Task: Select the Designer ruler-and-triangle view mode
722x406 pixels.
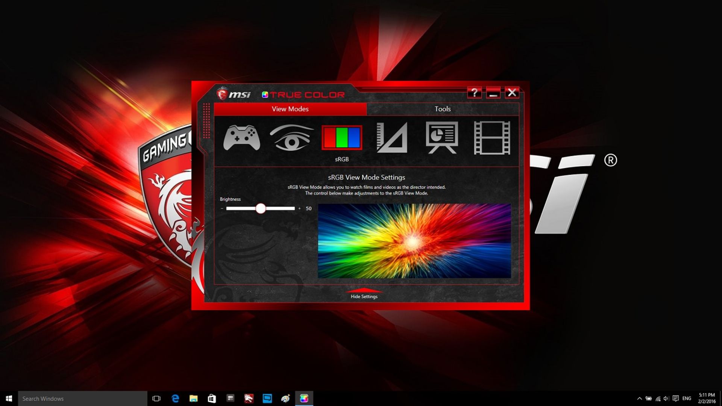Action: click(x=392, y=138)
